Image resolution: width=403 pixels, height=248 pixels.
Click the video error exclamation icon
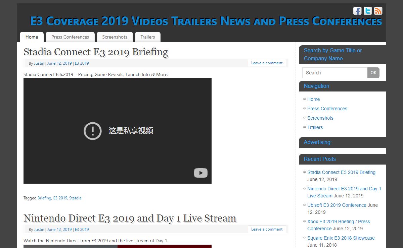click(x=92, y=131)
